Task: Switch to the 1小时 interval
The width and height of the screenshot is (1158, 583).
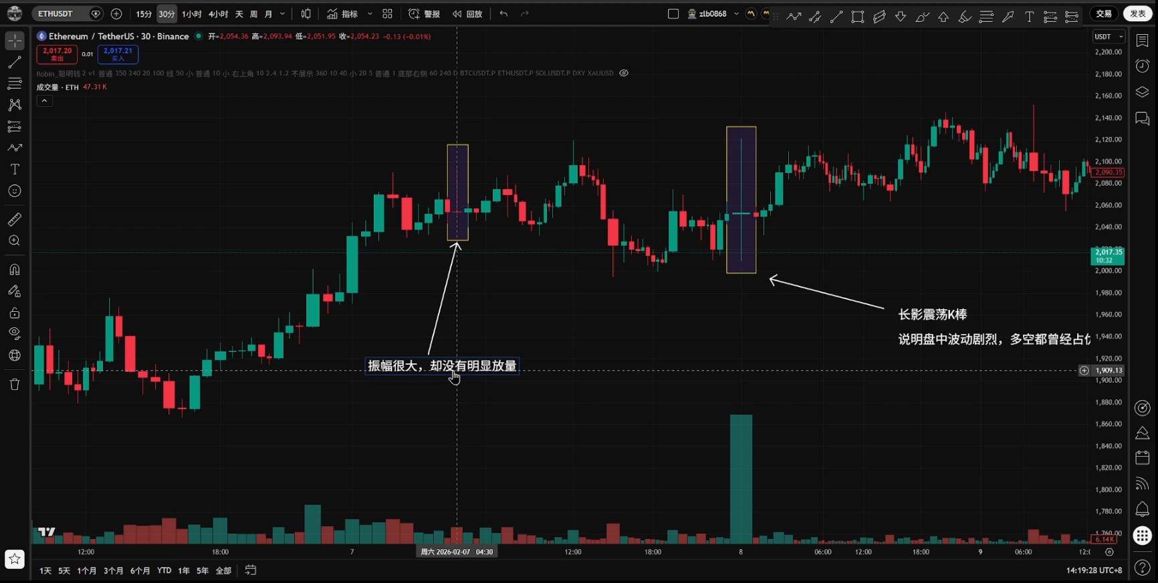Action: (191, 14)
